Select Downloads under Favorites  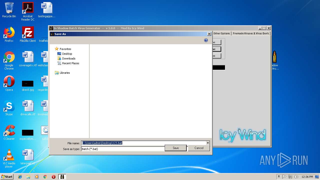coord(68,58)
